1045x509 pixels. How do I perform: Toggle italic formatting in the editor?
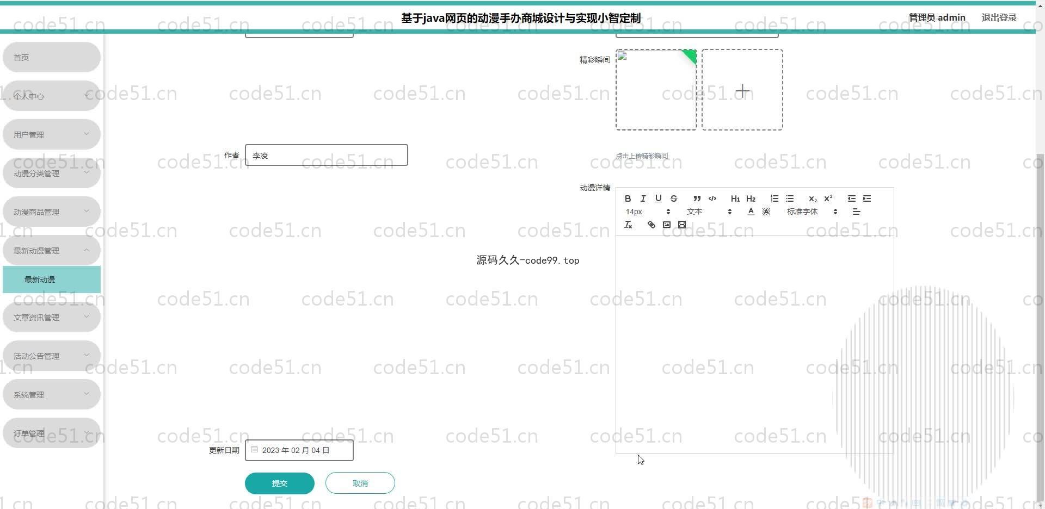(643, 198)
